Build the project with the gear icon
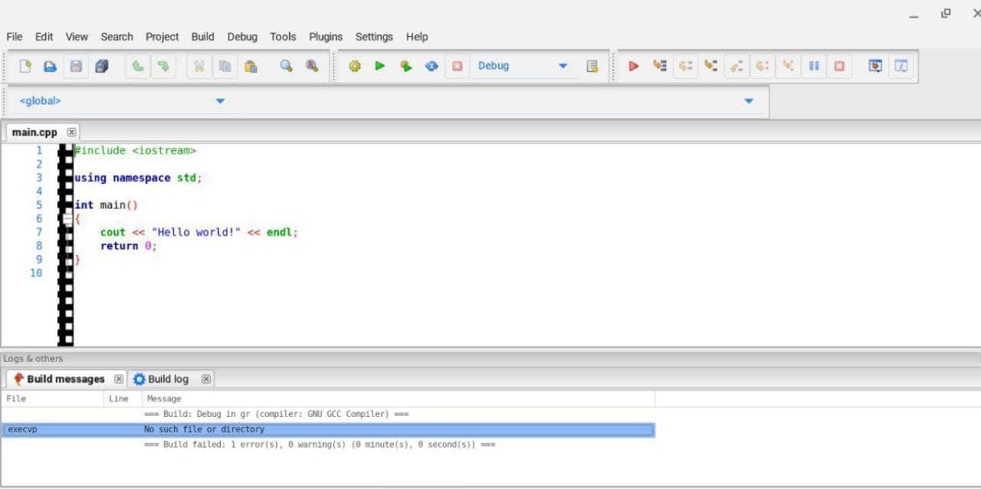981x489 pixels. point(354,66)
